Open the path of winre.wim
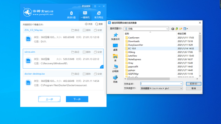The width and height of the screenshot is (221, 124). 75,52
